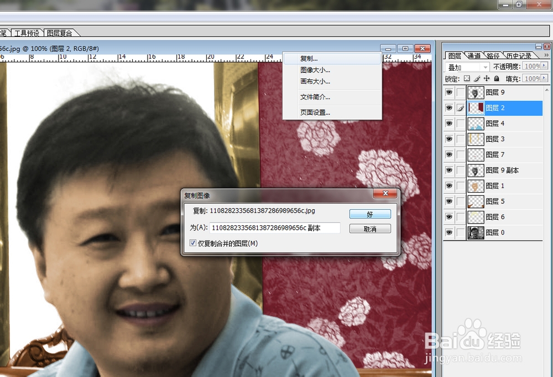Open the 不透明度 opacity slider
This screenshot has height=377, width=553.
coord(544,66)
